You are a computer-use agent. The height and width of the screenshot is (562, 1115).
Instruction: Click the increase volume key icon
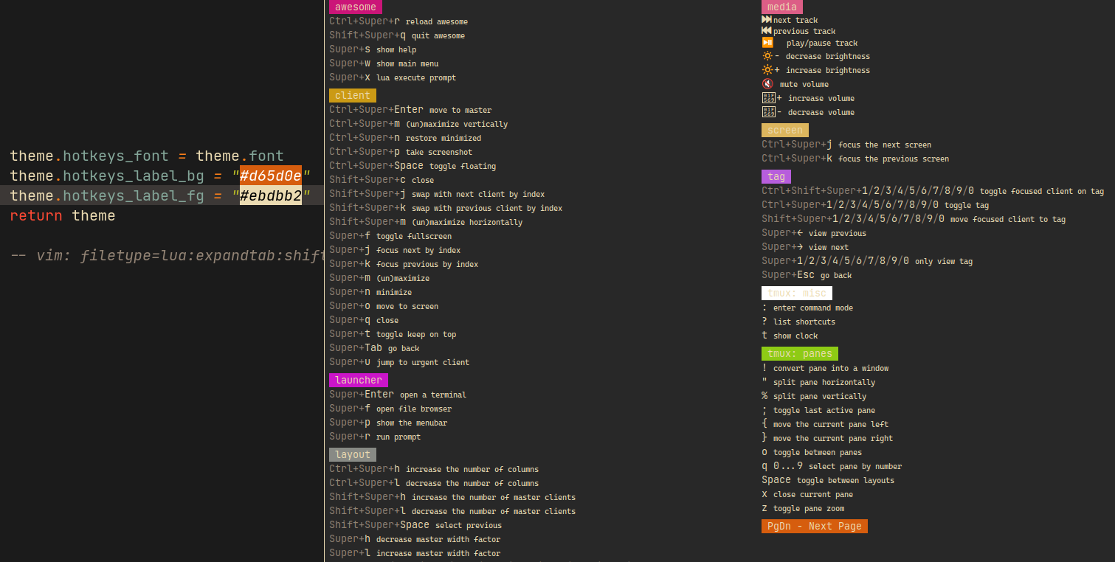click(x=768, y=98)
